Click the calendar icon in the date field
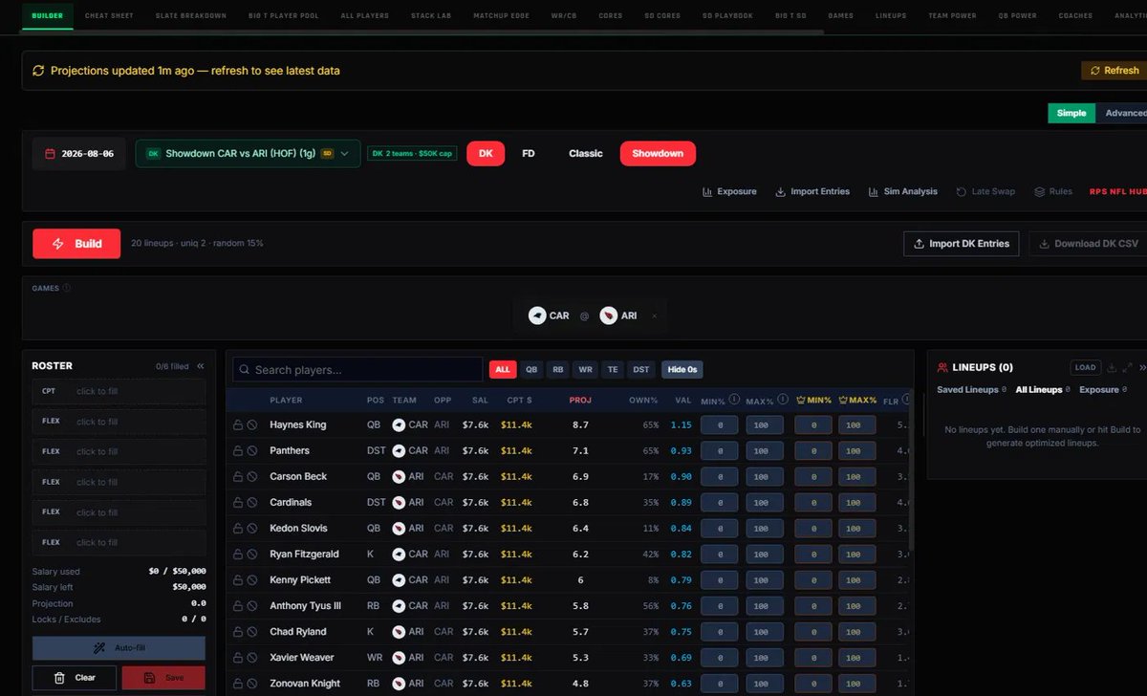The width and height of the screenshot is (1147, 696). click(50, 153)
